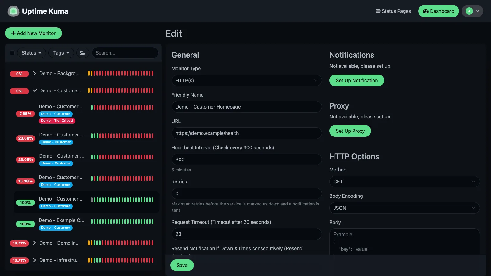Select the Demo - Customer monitor at 100%
This screenshot has width=491, height=276.
(86, 202)
